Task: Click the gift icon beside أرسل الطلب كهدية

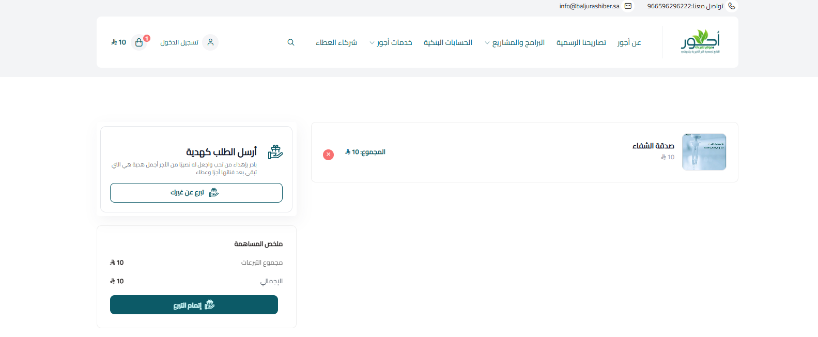Action: coord(275,152)
